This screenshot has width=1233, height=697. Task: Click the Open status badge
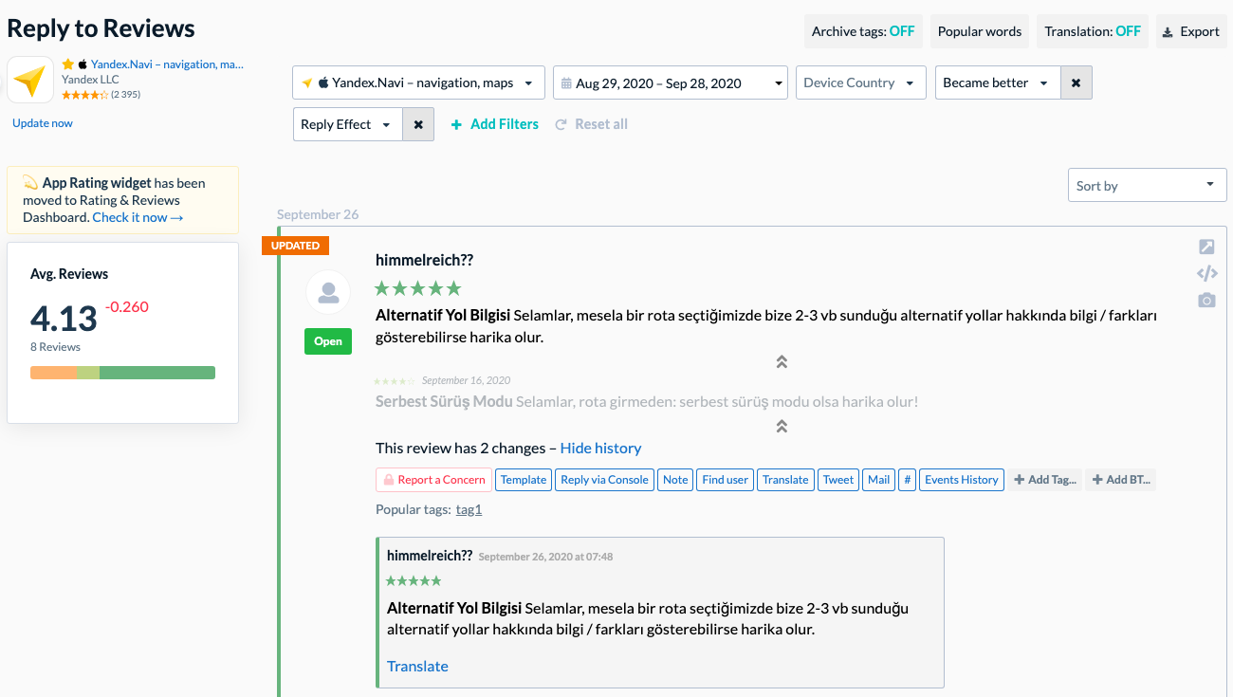click(x=328, y=341)
